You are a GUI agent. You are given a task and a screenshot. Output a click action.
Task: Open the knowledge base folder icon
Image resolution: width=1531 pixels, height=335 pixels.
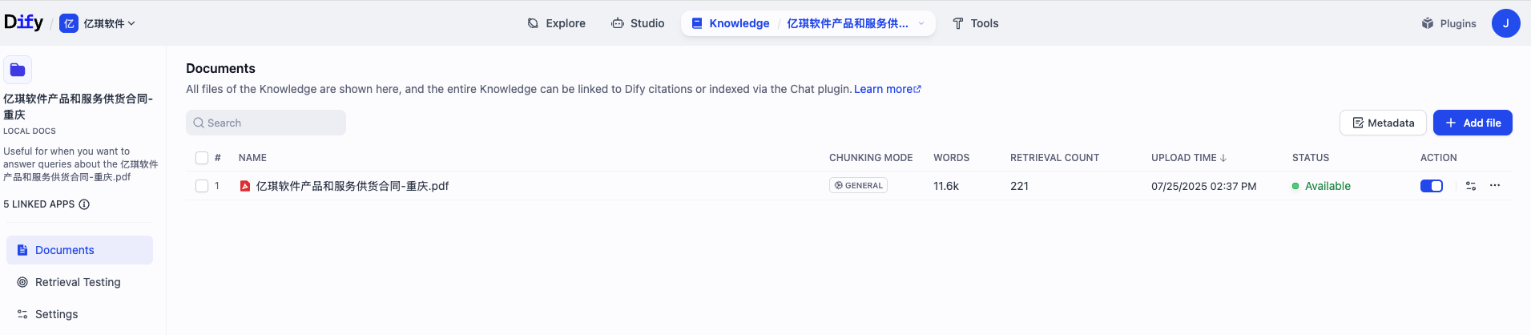tap(18, 70)
